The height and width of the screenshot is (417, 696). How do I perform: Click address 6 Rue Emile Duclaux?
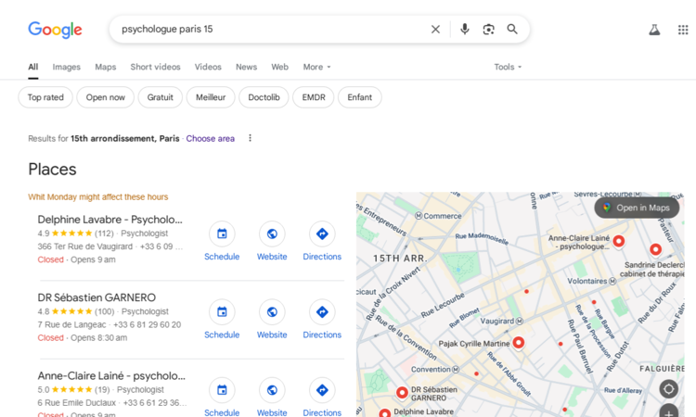click(x=77, y=403)
